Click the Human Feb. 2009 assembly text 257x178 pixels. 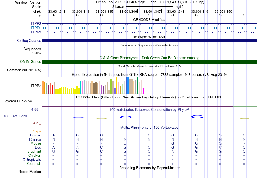pos(121,2)
